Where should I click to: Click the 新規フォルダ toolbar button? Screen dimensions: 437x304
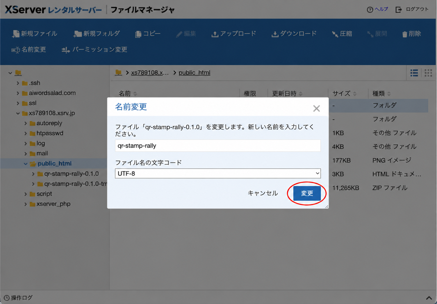click(x=97, y=34)
